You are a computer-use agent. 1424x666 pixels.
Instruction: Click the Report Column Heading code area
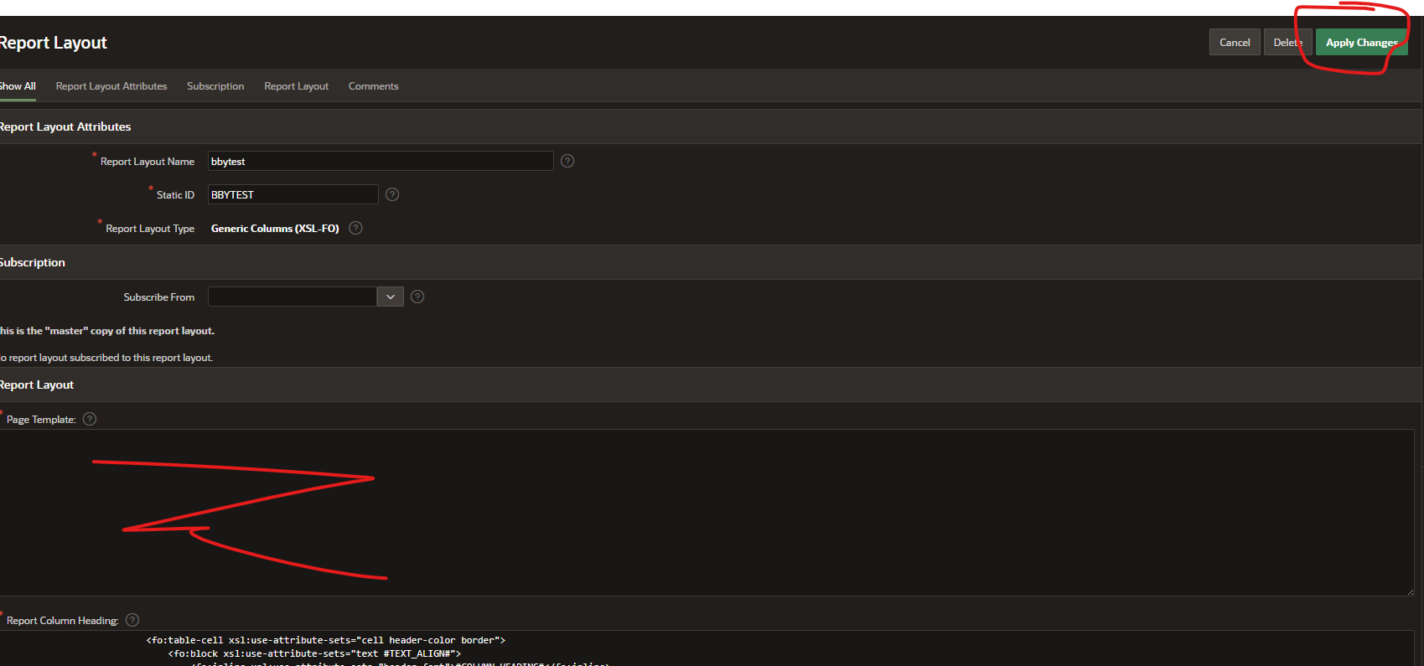(x=704, y=648)
